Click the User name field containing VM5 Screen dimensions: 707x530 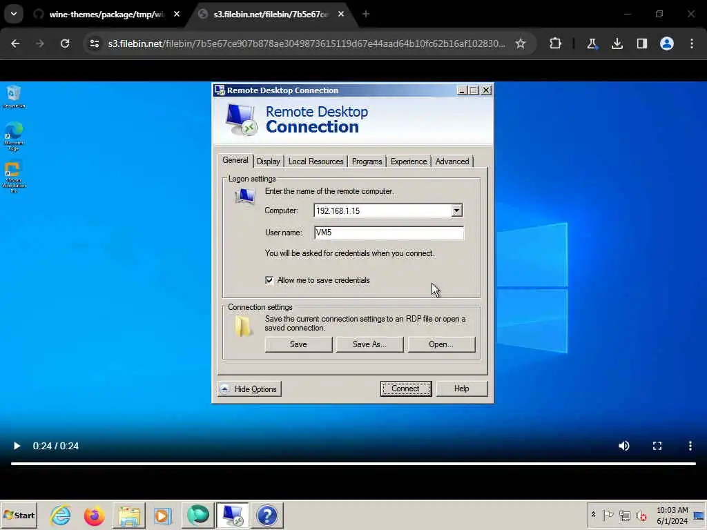pos(389,233)
